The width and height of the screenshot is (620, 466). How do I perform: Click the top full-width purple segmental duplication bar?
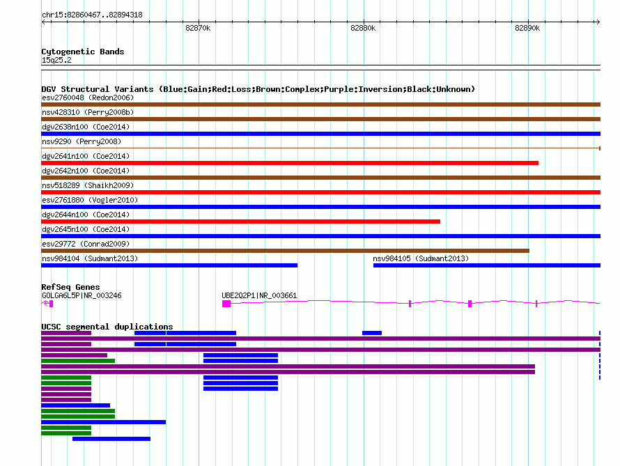tap(320, 339)
